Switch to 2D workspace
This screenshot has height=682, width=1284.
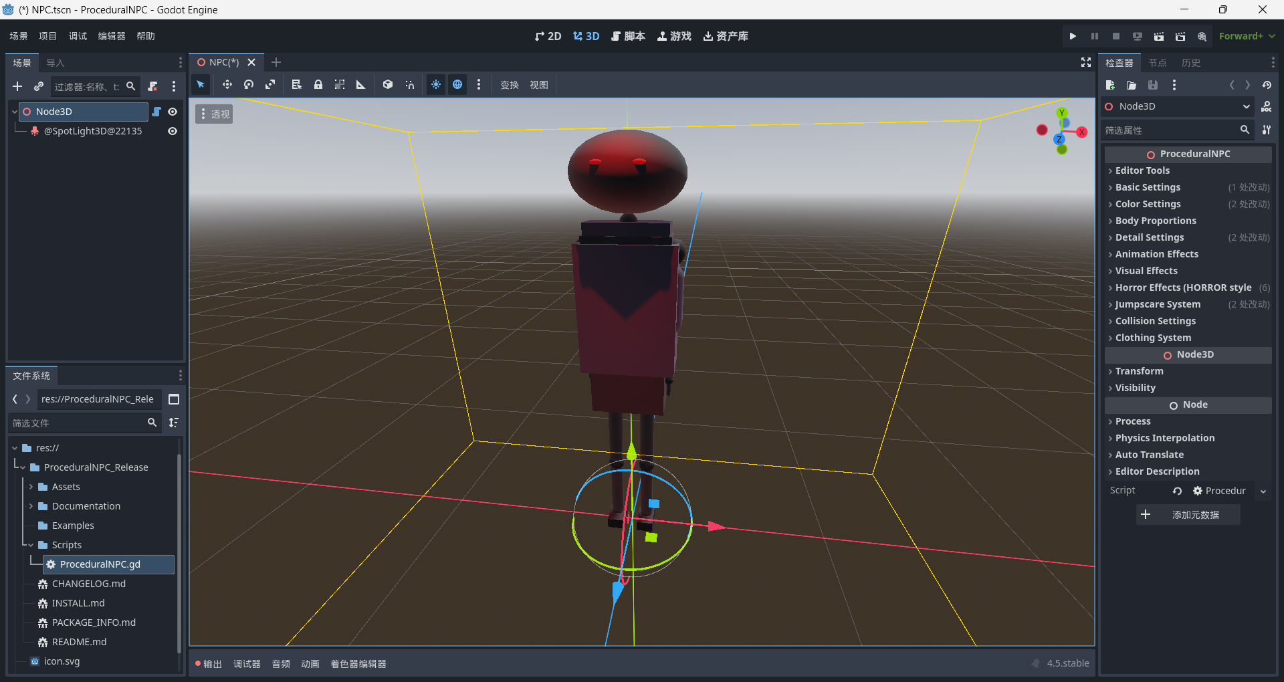tap(548, 36)
